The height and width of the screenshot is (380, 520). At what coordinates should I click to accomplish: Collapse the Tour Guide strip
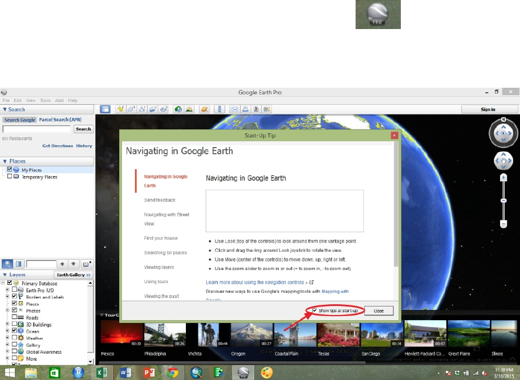(102, 315)
